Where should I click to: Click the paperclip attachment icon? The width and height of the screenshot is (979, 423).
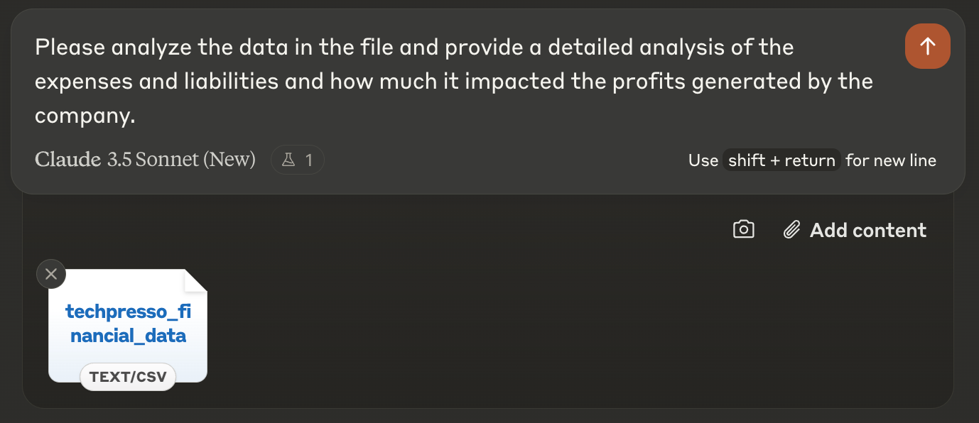click(791, 230)
